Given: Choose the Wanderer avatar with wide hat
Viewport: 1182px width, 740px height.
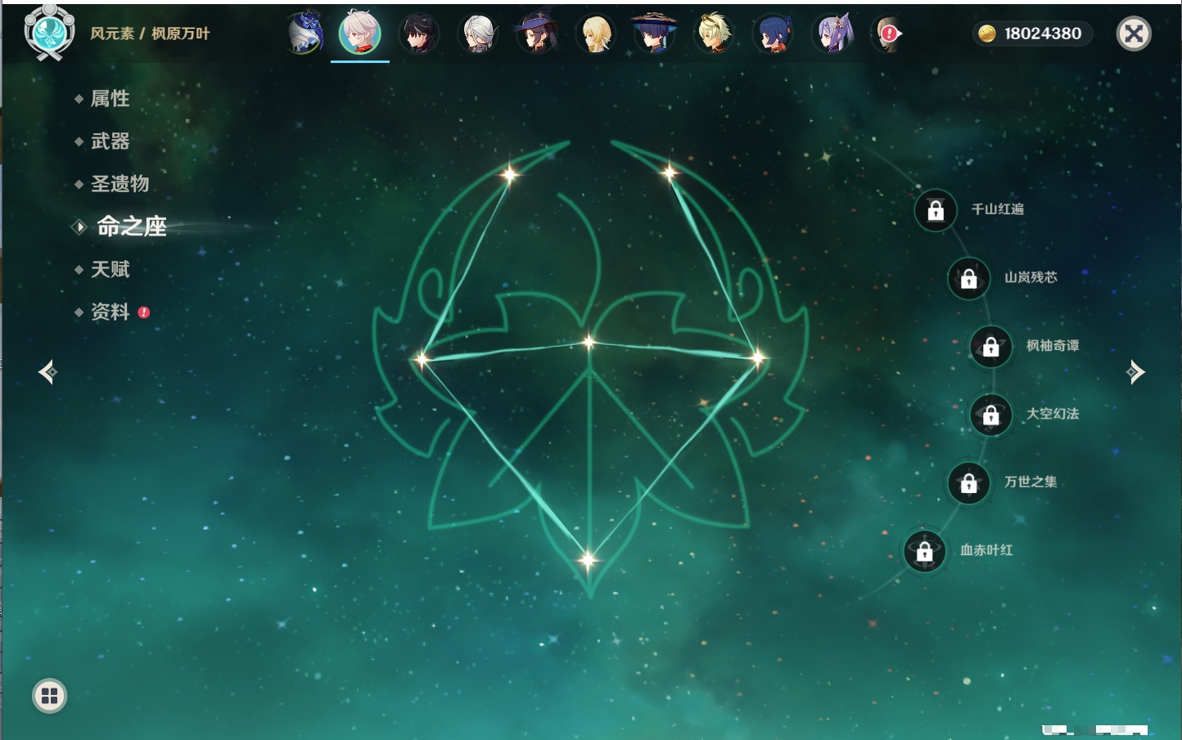Looking at the screenshot, I should pos(654,34).
